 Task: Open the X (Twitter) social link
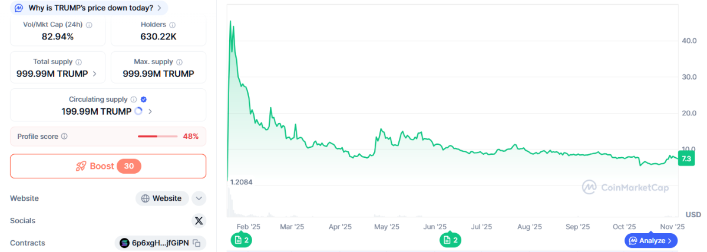coord(199,221)
